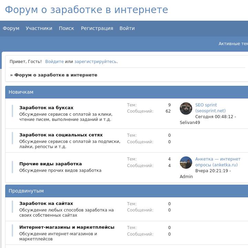This screenshot has width=248, height=248.
Task: Click the Admin username
Action: [x=186, y=177]
